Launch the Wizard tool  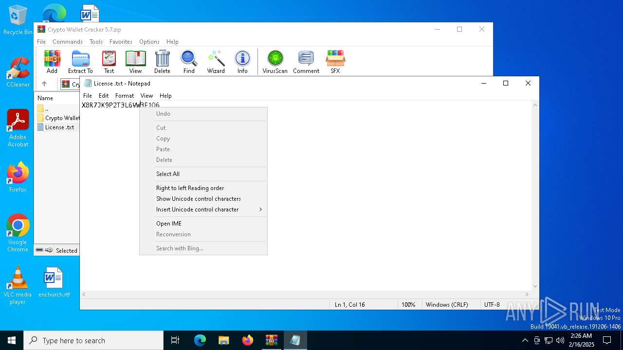coord(216,62)
